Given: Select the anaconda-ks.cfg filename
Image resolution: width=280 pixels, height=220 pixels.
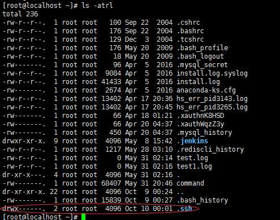Looking at the screenshot, I should pos(206,90).
